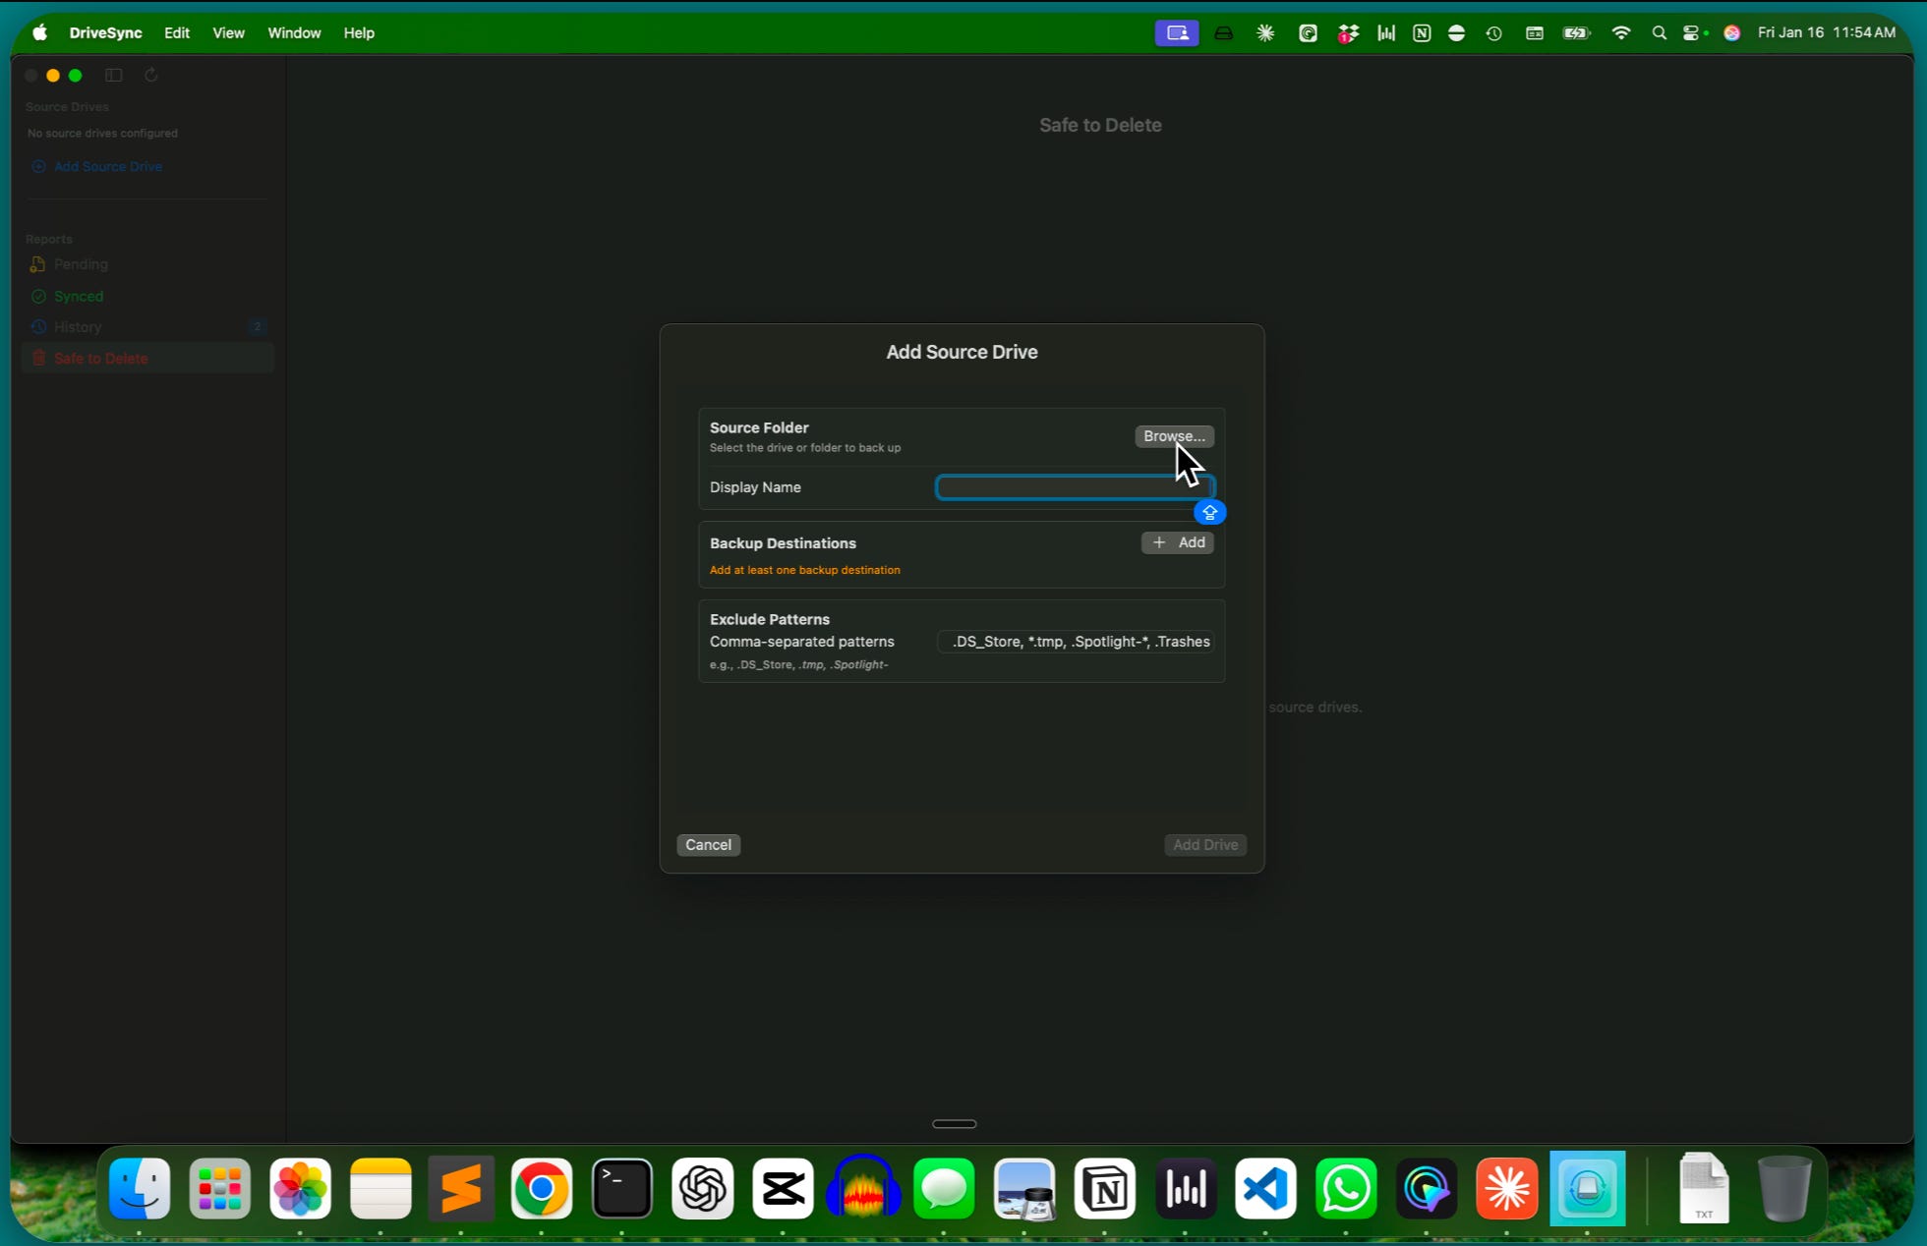Launch Google Chrome from the Dock
This screenshot has width=1927, height=1246.
click(x=541, y=1189)
